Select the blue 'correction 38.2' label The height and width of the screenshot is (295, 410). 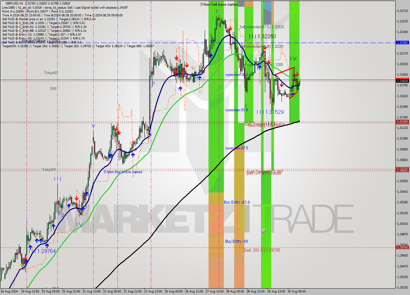point(237,75)
